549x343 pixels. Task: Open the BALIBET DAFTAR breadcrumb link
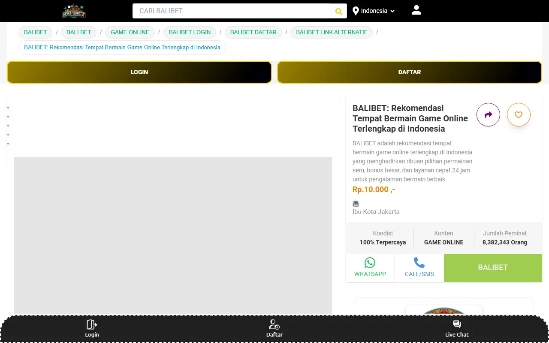point(253,32)
